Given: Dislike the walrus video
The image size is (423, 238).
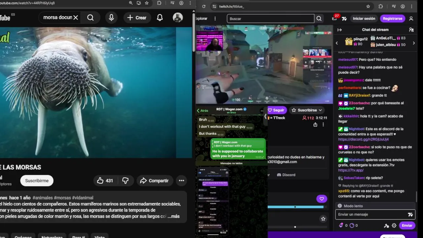Looking at the screenshot, I should pos(125,180).
